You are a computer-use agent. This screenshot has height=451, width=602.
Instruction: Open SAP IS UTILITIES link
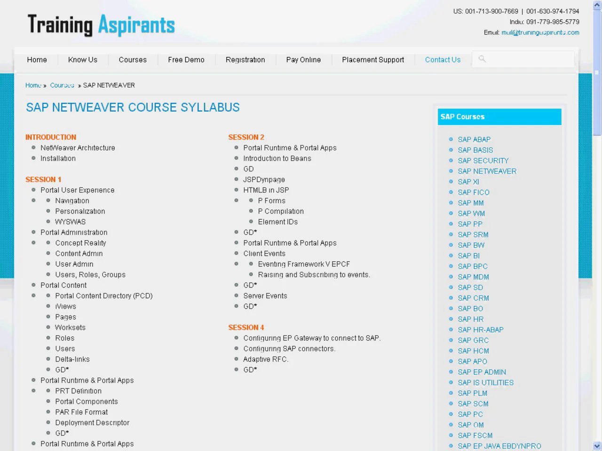tap(486, 382)
